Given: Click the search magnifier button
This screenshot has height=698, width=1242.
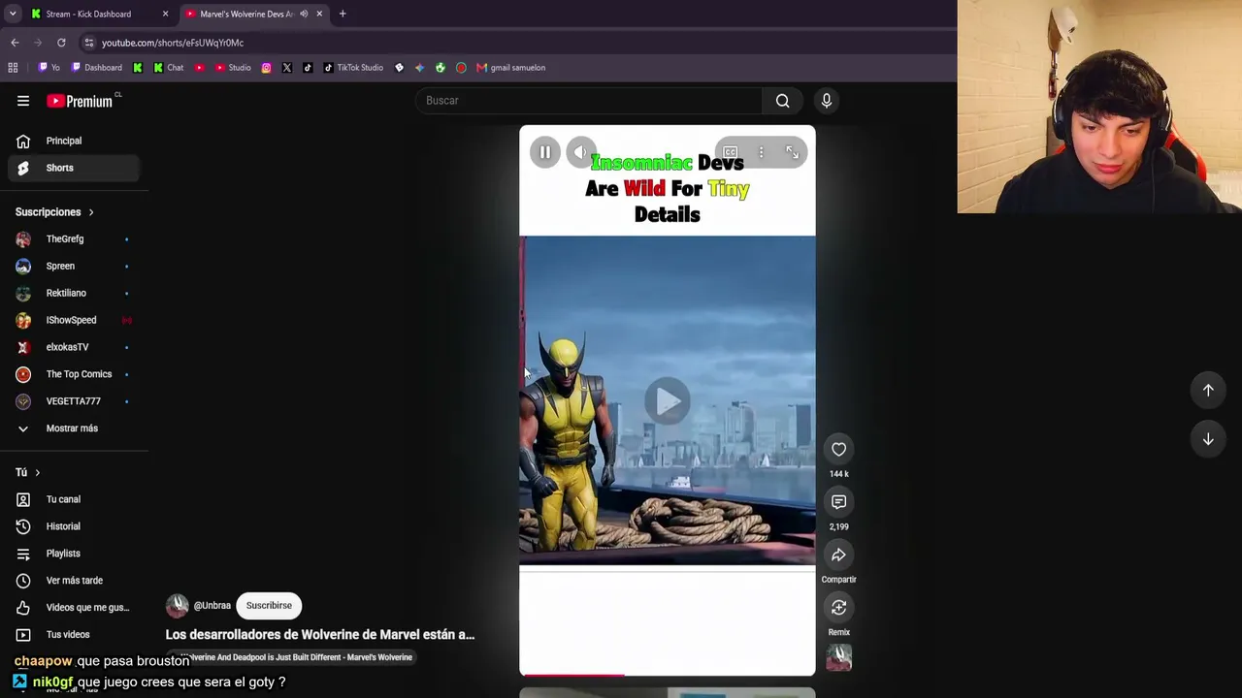Looking at the screenshot, I should tap(782, 101).
